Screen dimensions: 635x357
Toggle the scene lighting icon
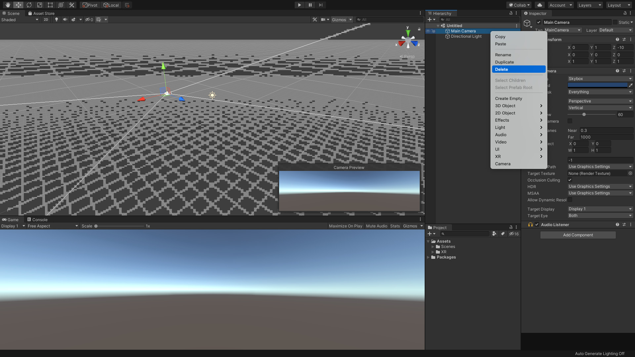point(56,20)
